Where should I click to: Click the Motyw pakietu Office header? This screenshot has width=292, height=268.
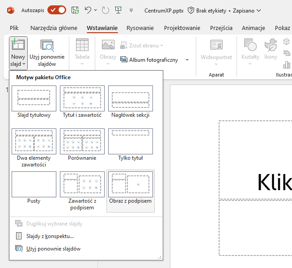(x=43, y=77)
